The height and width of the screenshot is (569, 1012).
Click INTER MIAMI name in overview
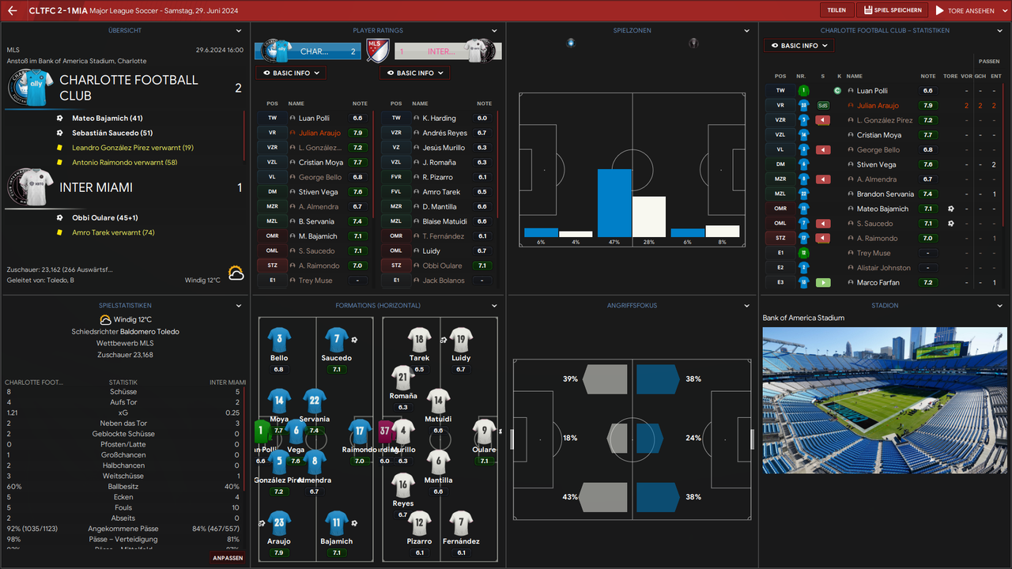96,187
